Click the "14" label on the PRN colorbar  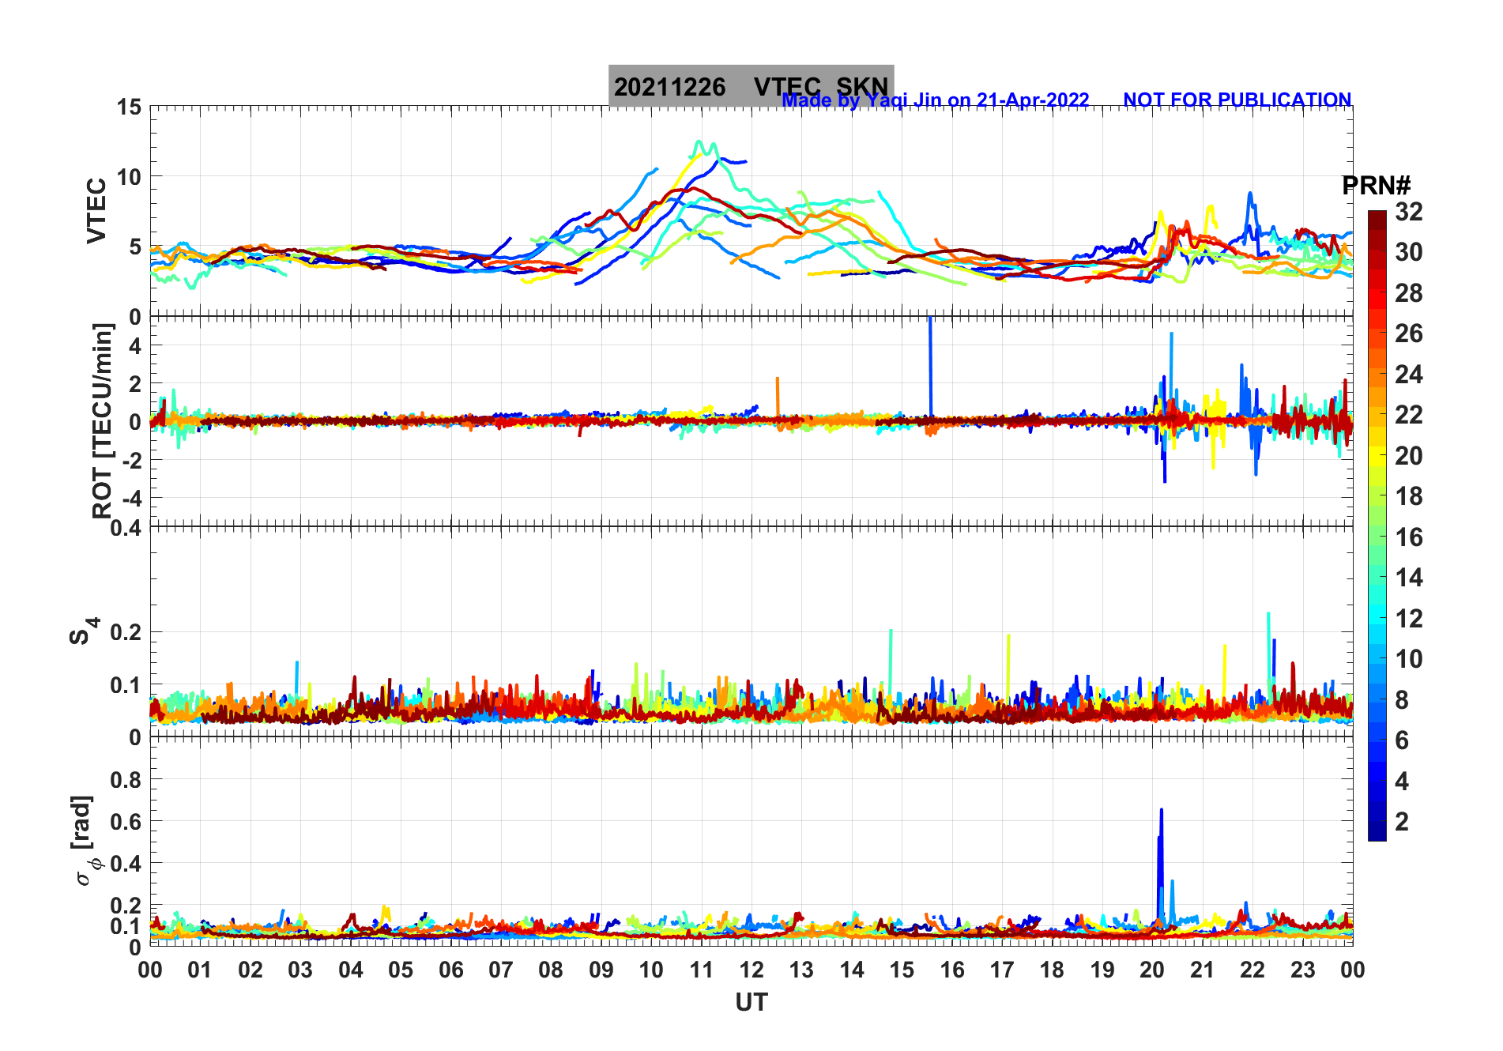(1408, 578)
